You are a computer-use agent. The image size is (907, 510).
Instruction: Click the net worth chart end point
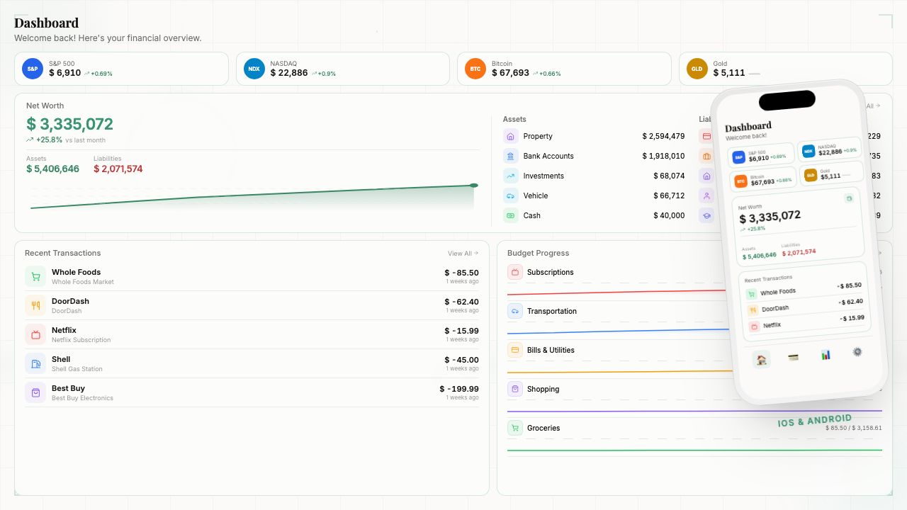[473, 186]
